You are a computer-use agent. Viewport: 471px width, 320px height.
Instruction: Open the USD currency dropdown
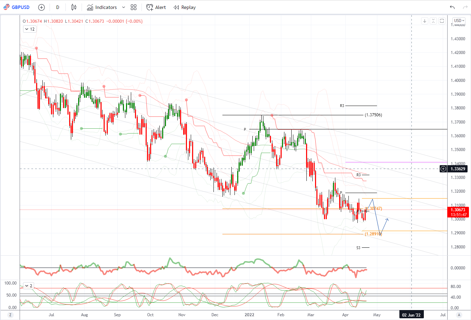tap(459, 21)
